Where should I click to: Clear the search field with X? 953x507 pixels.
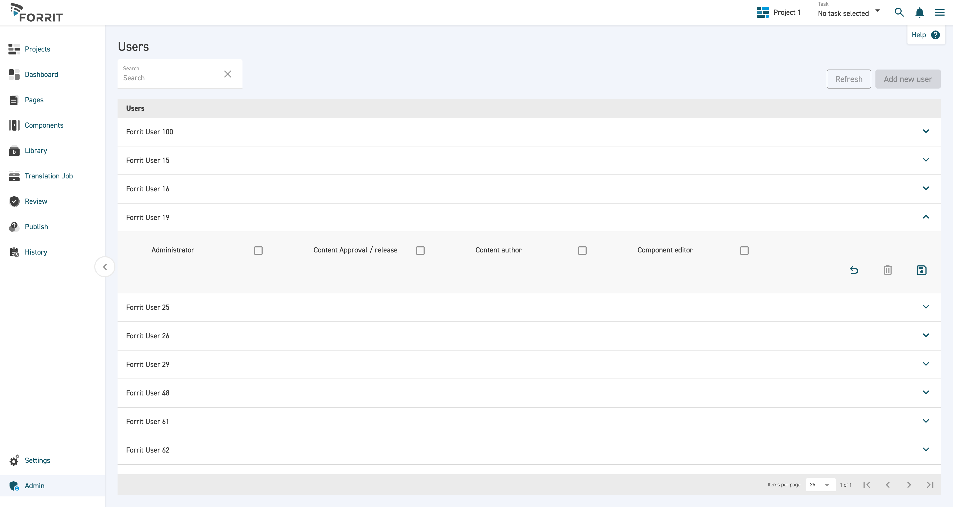(228, 74)
